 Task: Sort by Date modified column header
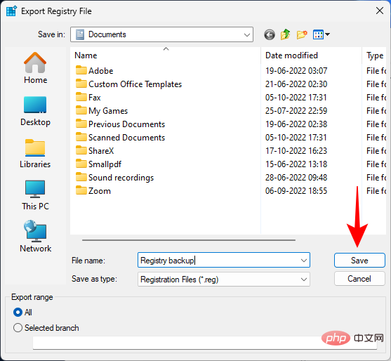(311, 55)
